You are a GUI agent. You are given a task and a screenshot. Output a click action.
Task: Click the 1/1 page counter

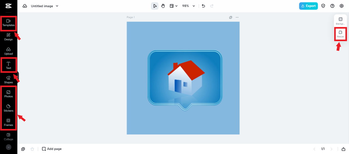[323, 149]
